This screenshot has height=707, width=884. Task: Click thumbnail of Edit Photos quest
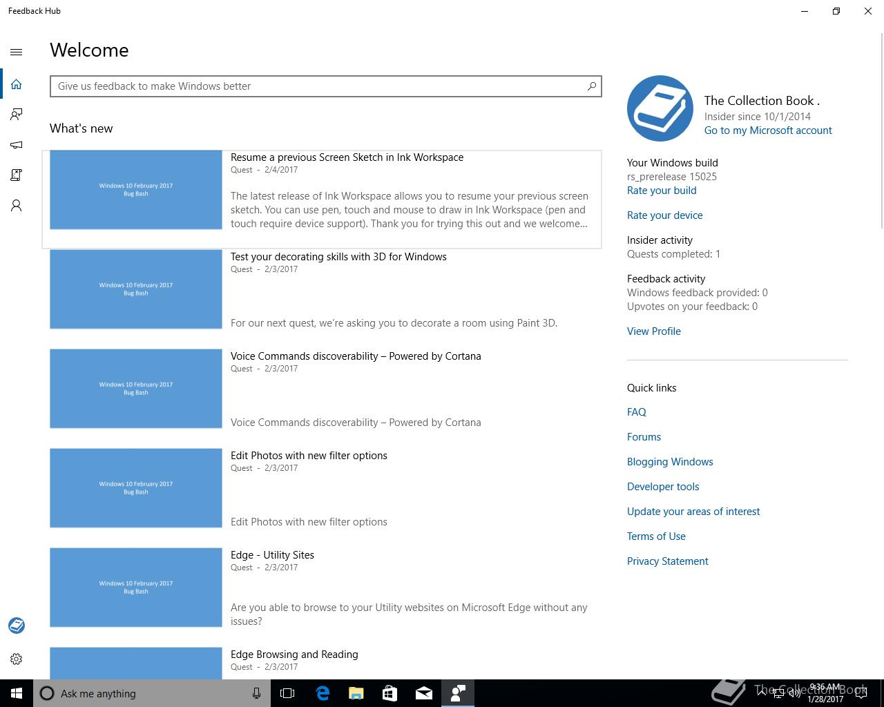136,488
